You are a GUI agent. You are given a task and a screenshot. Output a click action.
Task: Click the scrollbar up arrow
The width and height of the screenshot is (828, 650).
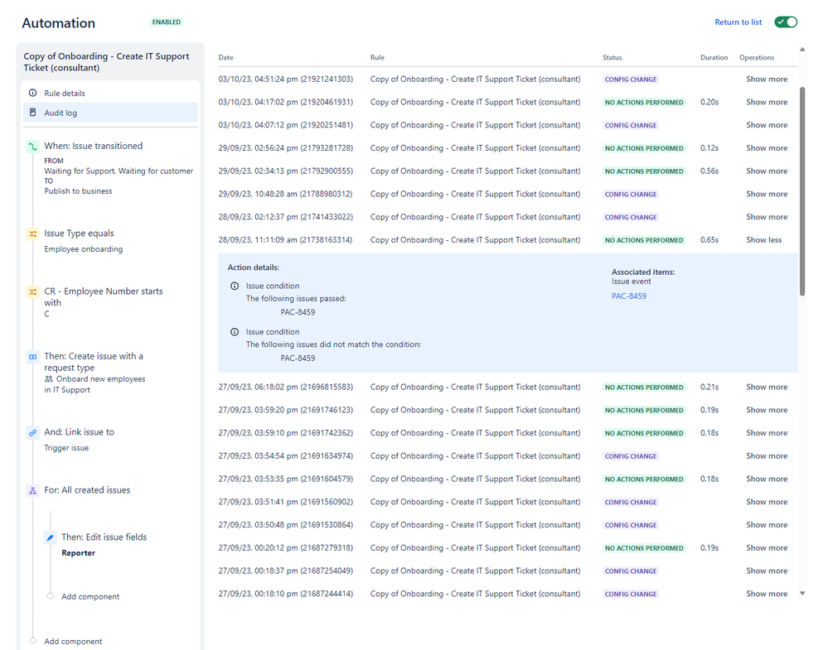point(802,49)
